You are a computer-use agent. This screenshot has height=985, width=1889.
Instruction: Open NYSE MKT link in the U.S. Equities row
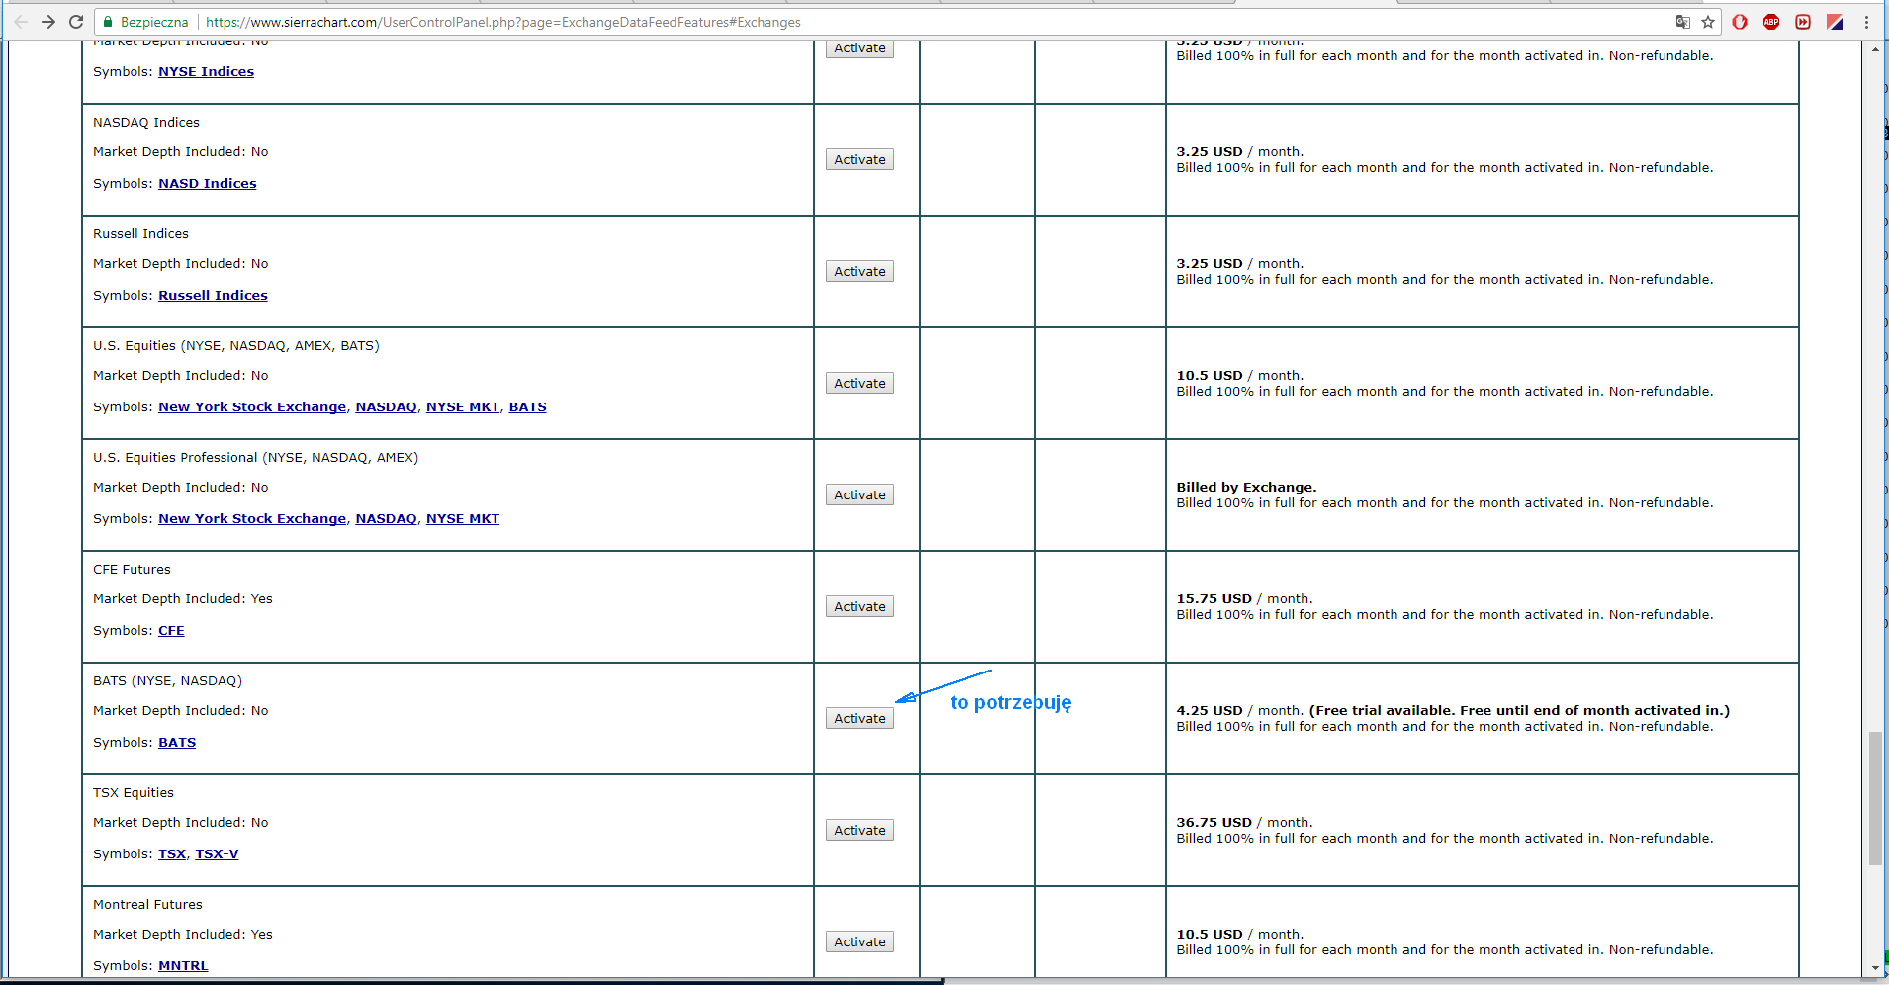tap(463, 407)
